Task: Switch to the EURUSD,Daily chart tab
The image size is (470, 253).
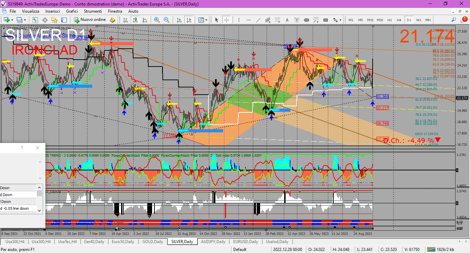Action: point(245,242)
